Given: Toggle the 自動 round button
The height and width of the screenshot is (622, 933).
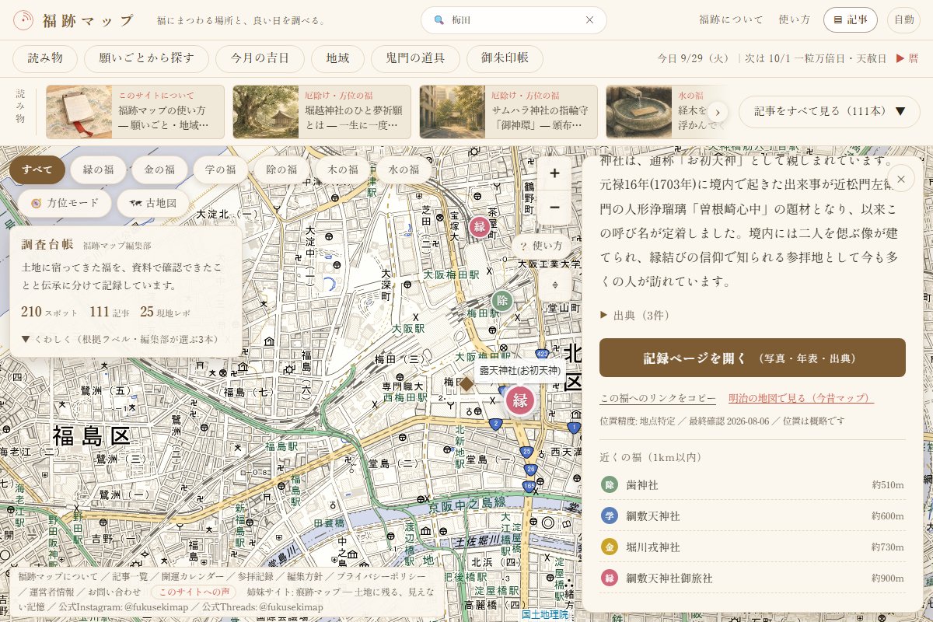Looking at the screenshot, I should [x=903, y=20].
